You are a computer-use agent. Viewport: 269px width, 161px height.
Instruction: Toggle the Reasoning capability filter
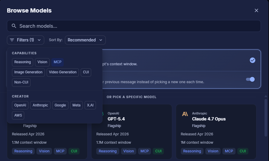(22, 62)
